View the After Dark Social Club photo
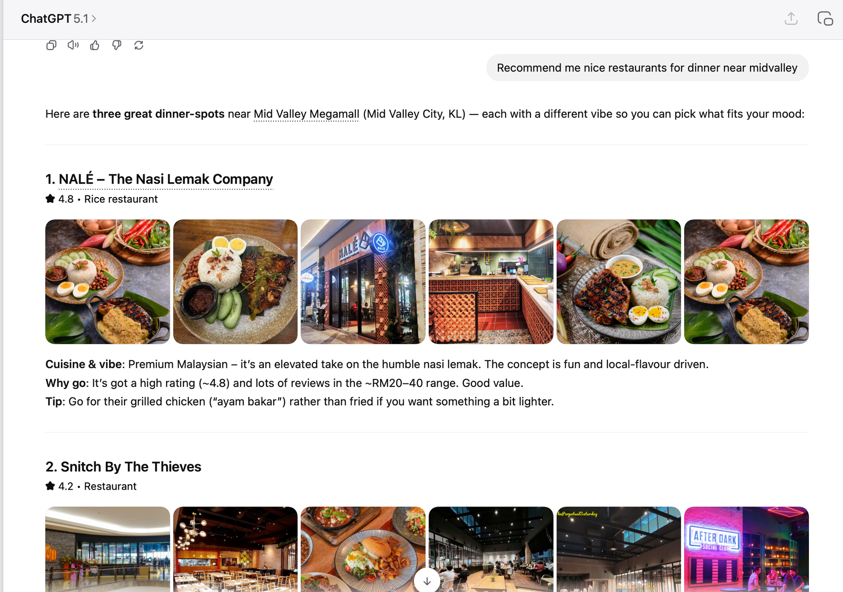The height and width of the screenshot is (592, 843). (x=746, y=549)
